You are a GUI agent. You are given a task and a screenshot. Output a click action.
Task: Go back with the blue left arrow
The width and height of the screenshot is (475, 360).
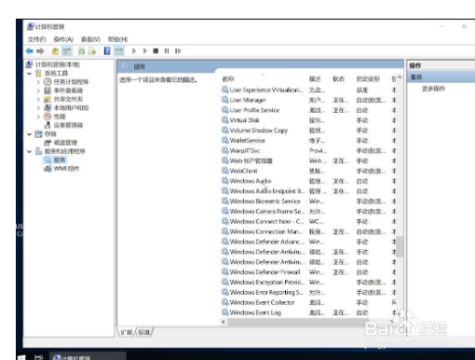(x=30, y=51)
